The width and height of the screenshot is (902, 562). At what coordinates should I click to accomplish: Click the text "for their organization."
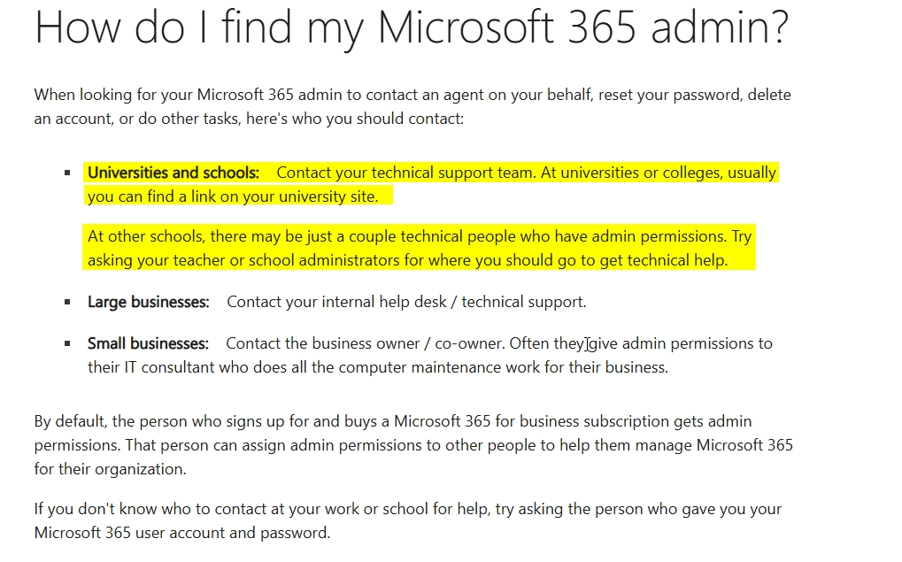[x=110, y=469]
